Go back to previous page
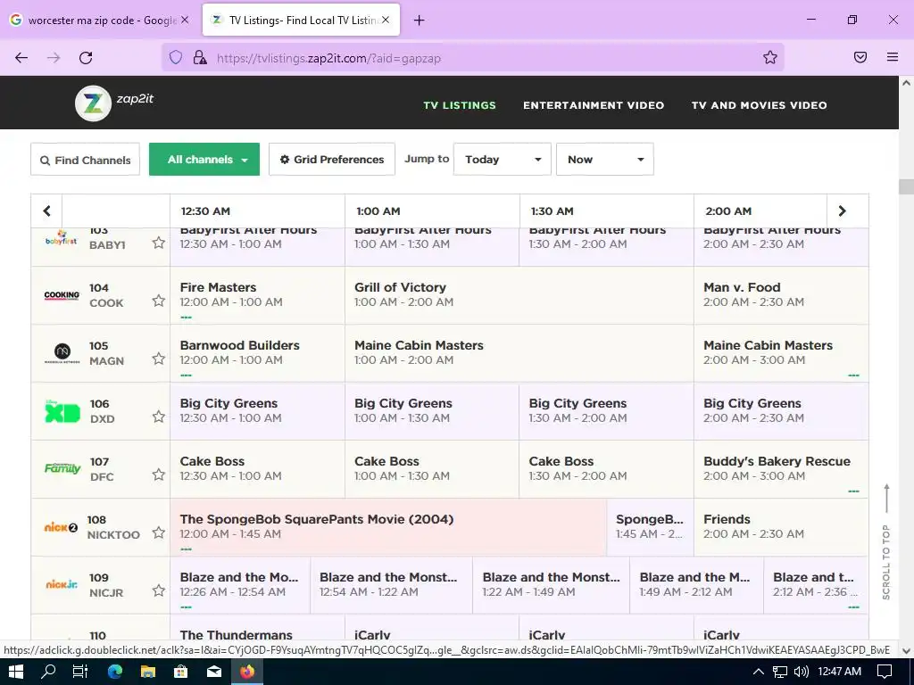Image resolution: width=914 pixels, height=685 pixels. point(21,58)
